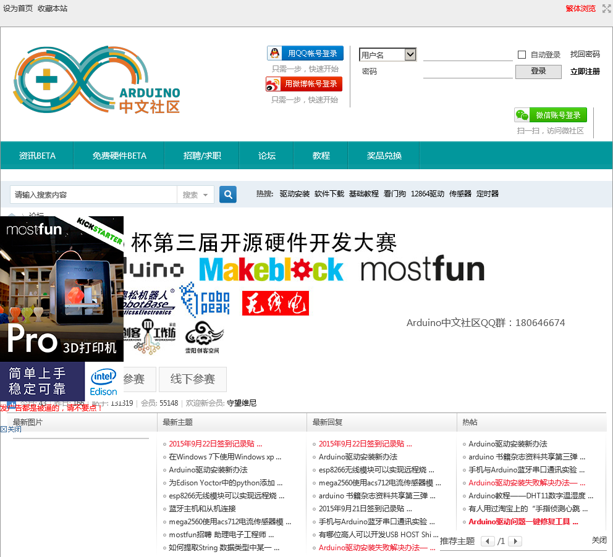The height and width of the screenshot is (557, 613).
Task: Click the 线下参赛 button
Action: click(193, 379)
